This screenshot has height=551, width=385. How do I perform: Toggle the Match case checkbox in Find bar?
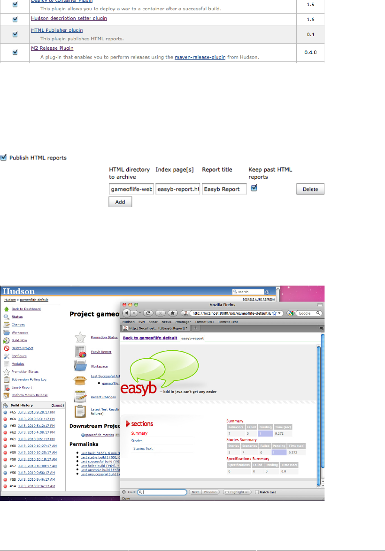coord(256,492)
